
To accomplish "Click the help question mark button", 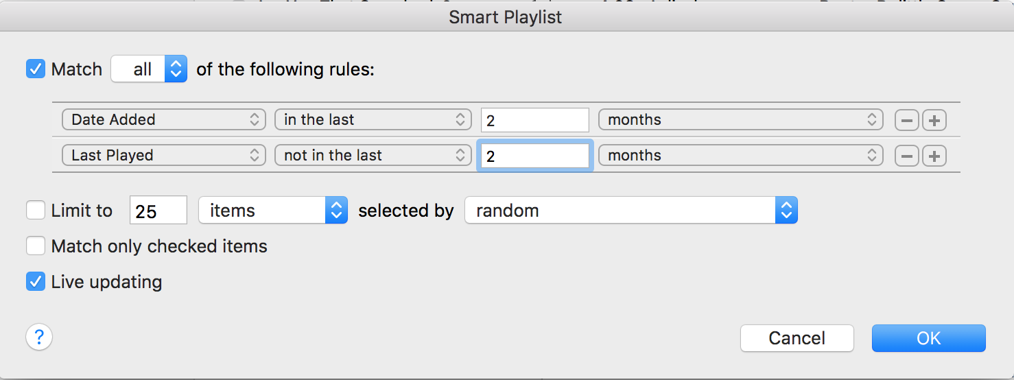I will [39, 337].
